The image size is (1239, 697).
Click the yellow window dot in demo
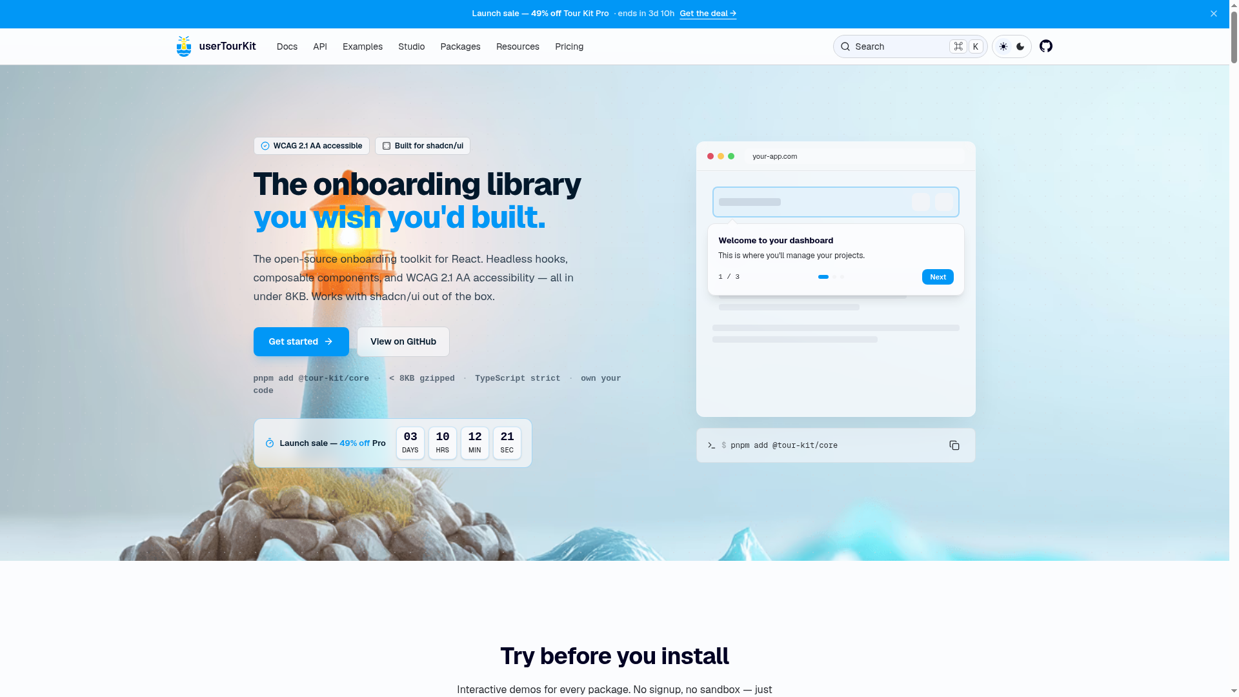pos(721,156)
